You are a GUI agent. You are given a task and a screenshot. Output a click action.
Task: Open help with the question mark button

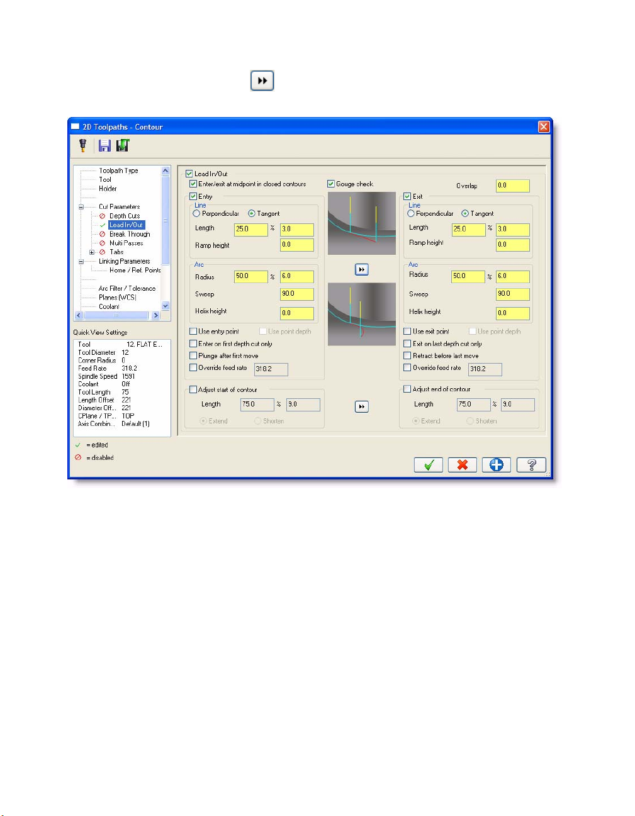(531, 464)
